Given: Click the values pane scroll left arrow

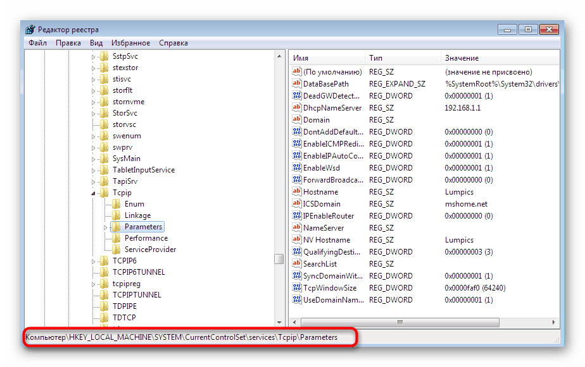Looking at the screenshot, I should [294, 322].
